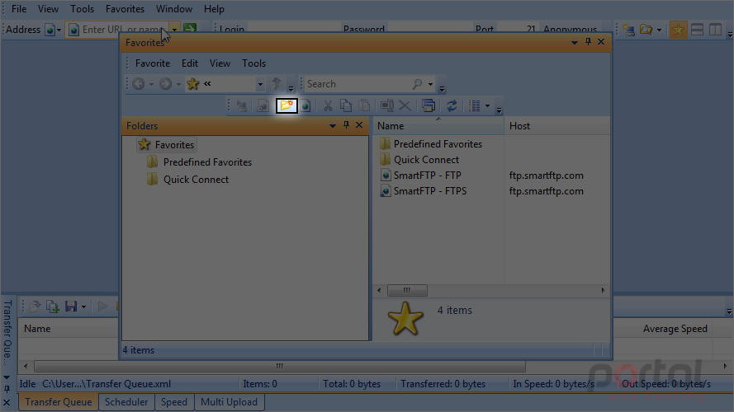Click the favorites list horizontal scrollbar thumb

(407, 290)
